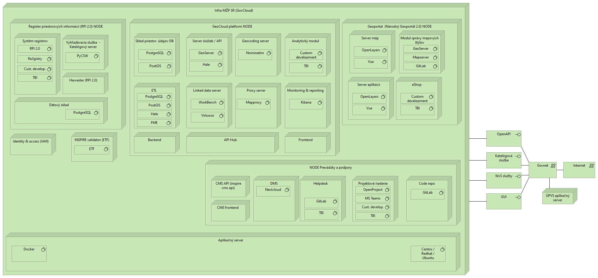Click the MS Teams circle icon

click(x=387, y=199)
